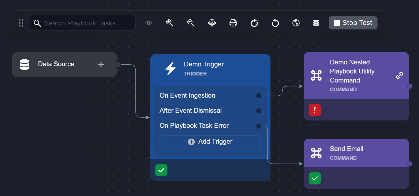Click the green checkmark on Demo Trigger
Image resolution: width=419 pixels, height=196 pixels.
pyautogui.click(x=161, y=170)
